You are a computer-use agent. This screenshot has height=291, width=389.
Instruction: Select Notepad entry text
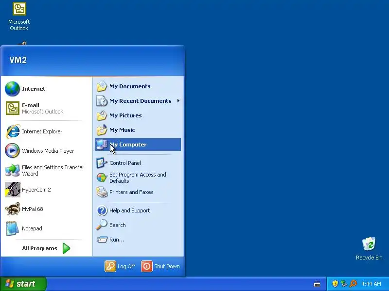tap(32, 228)
